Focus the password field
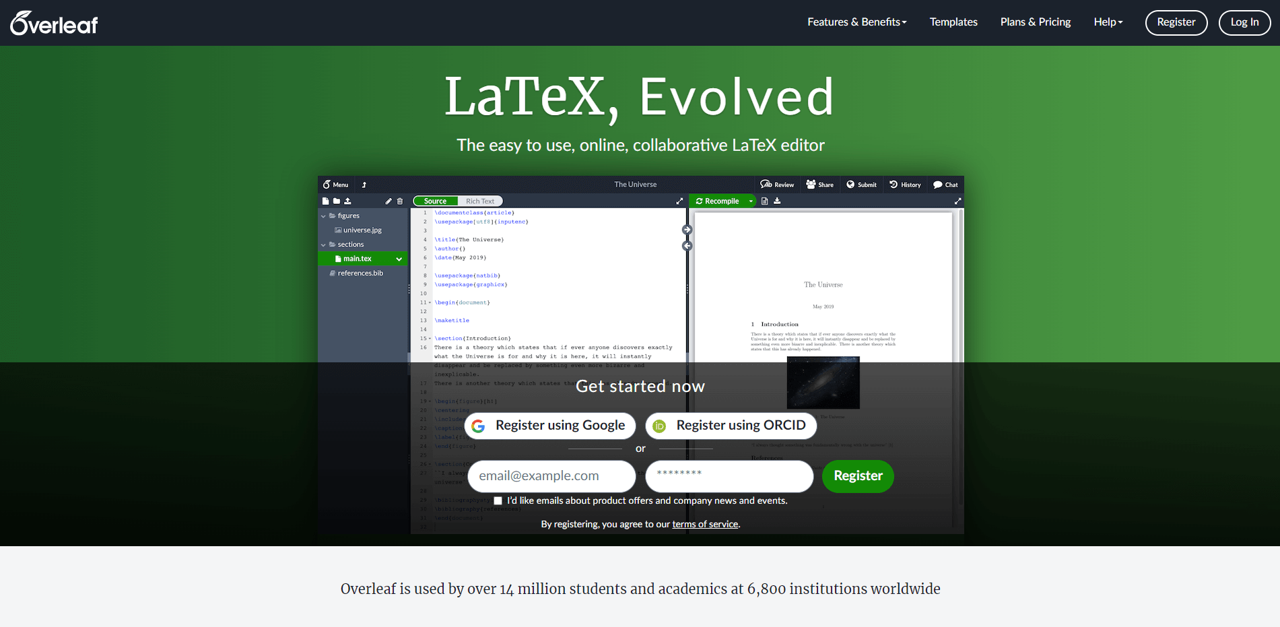This screenshot has width=1280, height=627. (729, 476)
